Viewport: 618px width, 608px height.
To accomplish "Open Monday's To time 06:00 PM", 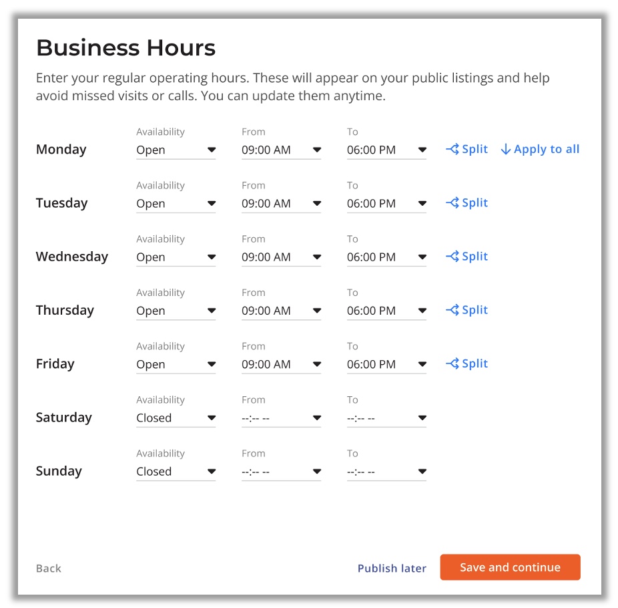I will [x=386, y=150].
